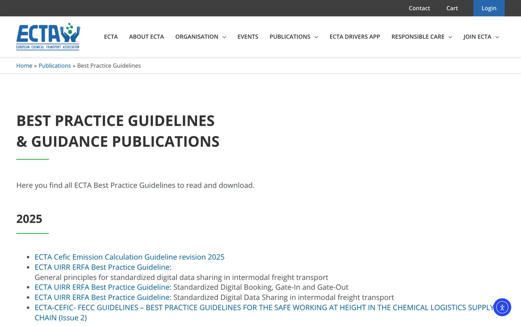Expand the Publications menu chevron
Viewport: 521px width, 326px height.
pos(316,37)
